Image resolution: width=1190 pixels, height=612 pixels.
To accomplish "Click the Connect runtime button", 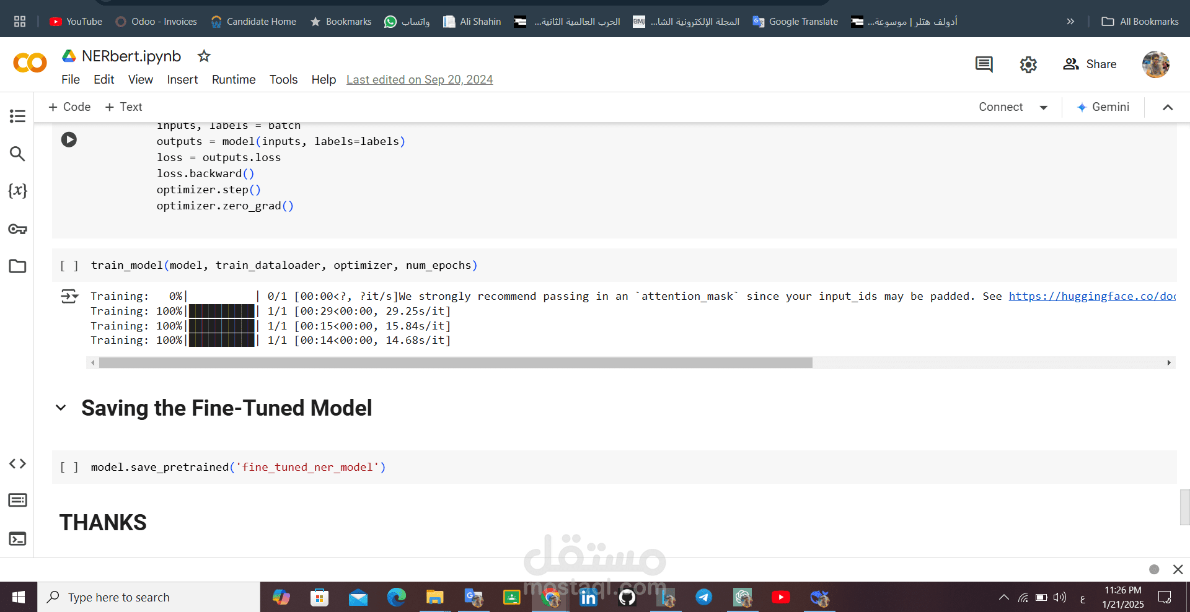I will pyautogui.click(x=1000, y=107).
